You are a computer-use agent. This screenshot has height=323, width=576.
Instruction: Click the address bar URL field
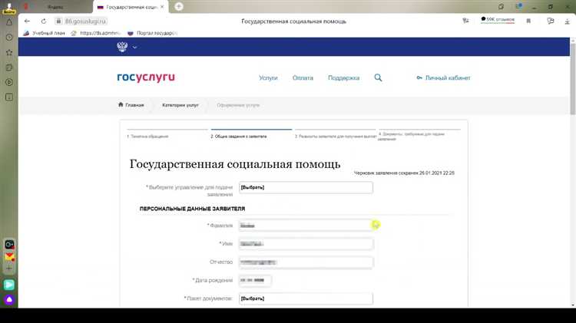pos(84,21)
